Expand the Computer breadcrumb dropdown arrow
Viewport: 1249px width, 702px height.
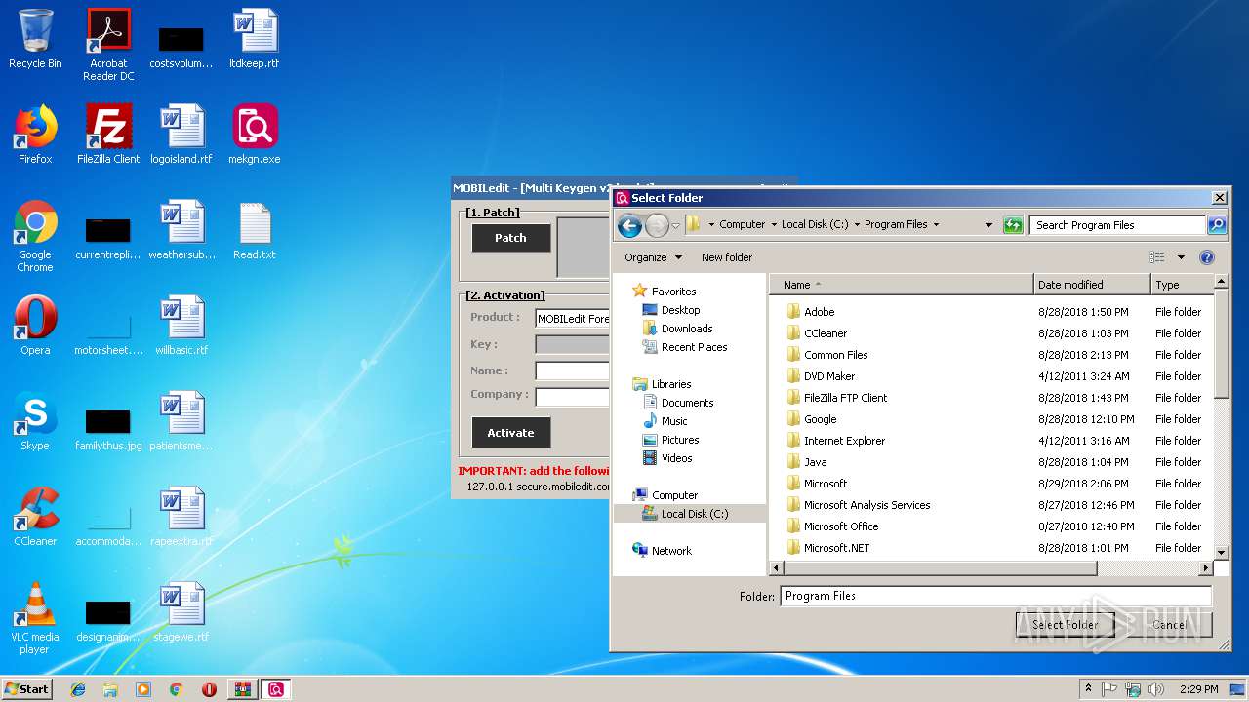(x=774, y=225)
